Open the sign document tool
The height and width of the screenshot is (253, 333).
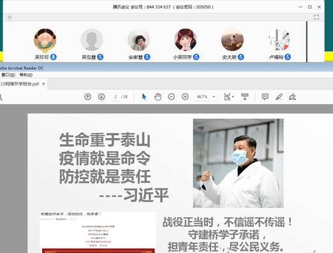pyautogui.click(x=292, y=97)
